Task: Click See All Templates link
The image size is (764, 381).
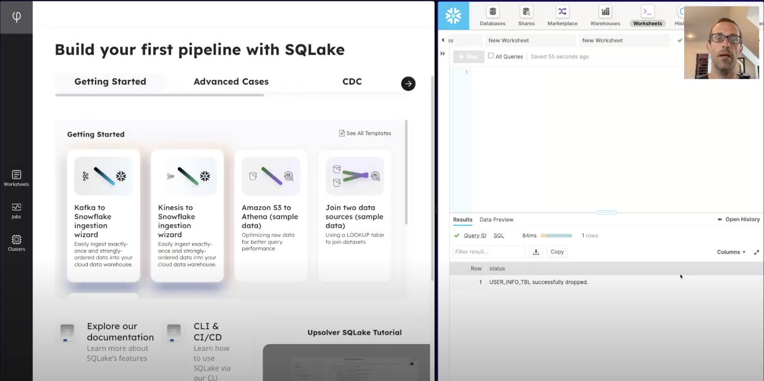Action: pyautogui.click(x=365, y=133)
